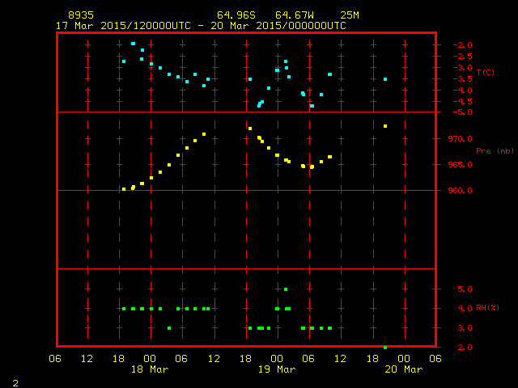518x388 pixels.
Task: Click the 970.0 pressure tick label
Action: [461, 139]
